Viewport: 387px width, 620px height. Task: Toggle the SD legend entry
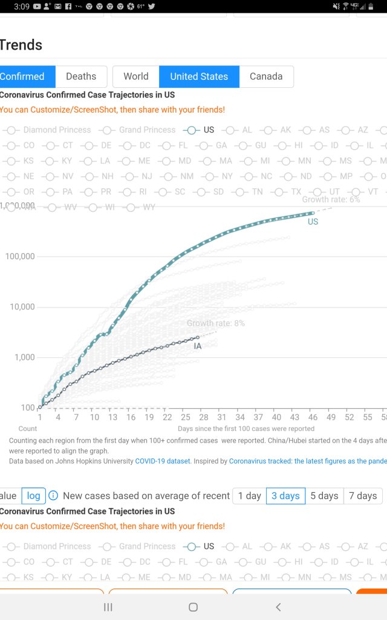212,192
